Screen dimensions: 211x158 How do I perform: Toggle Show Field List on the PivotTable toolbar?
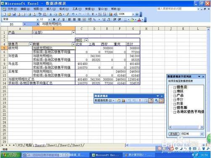pos(161,100)
